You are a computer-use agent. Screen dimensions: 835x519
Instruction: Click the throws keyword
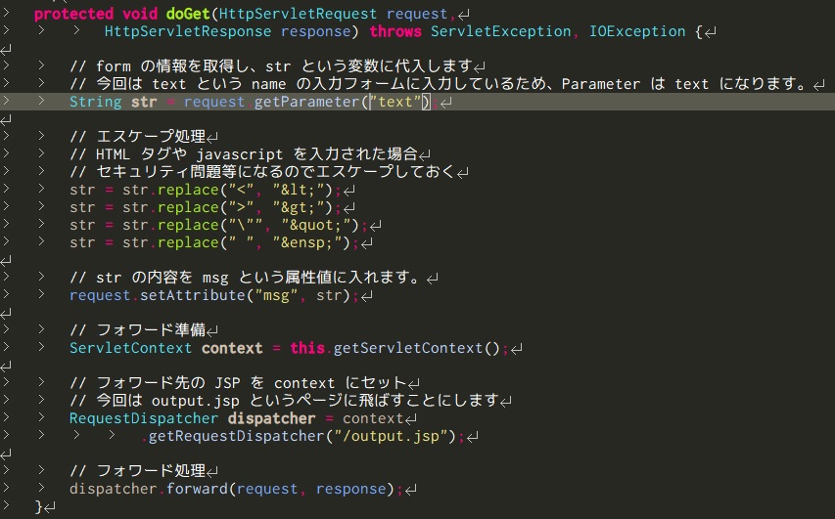point(395,31)
